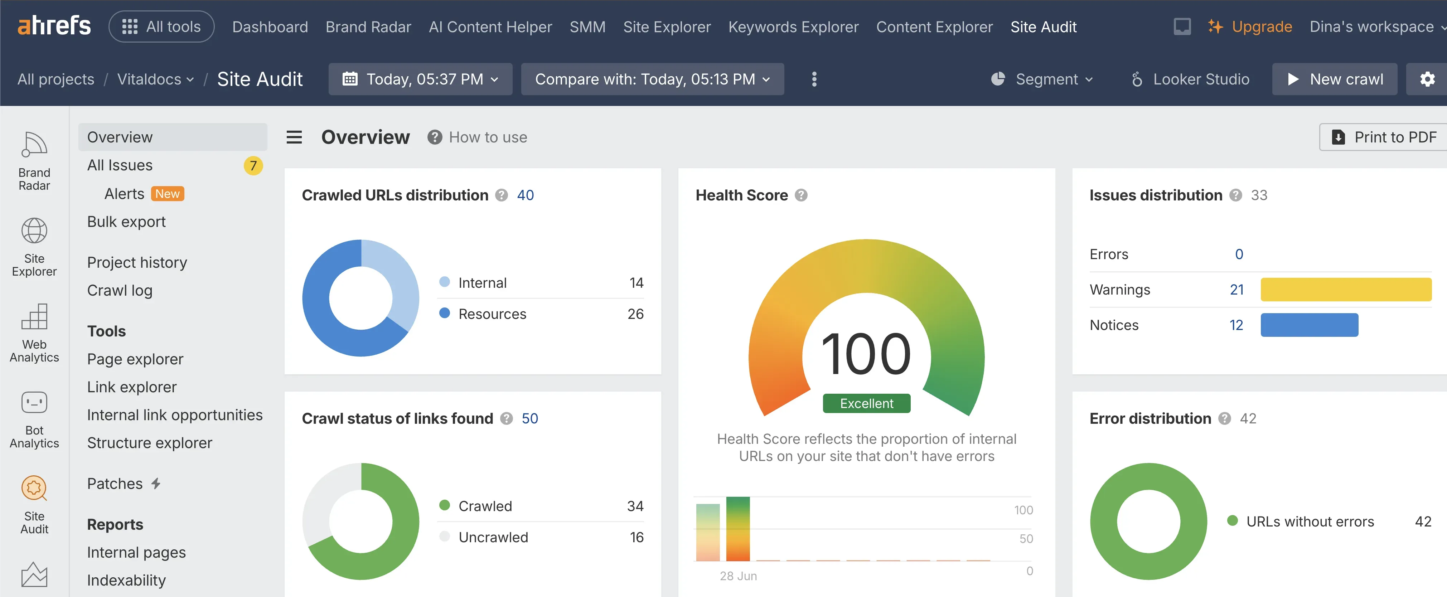The width and height of the screenshot is (1447, 597).
Task: Click the All Issues count badge 7
Action: 253,166
